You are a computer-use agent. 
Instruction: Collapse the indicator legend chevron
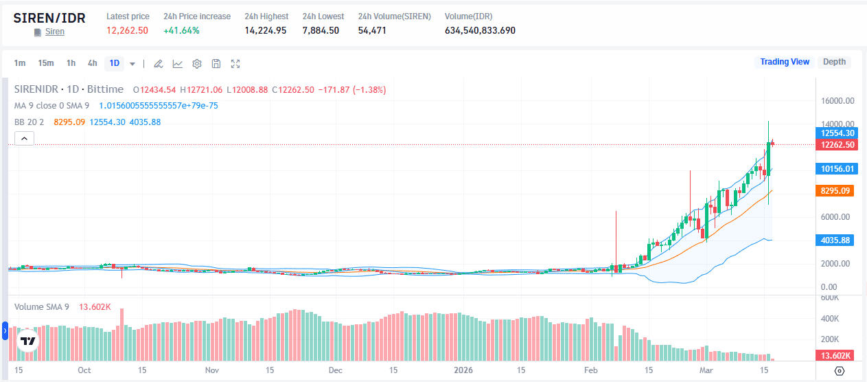click(x=24, y=139)
